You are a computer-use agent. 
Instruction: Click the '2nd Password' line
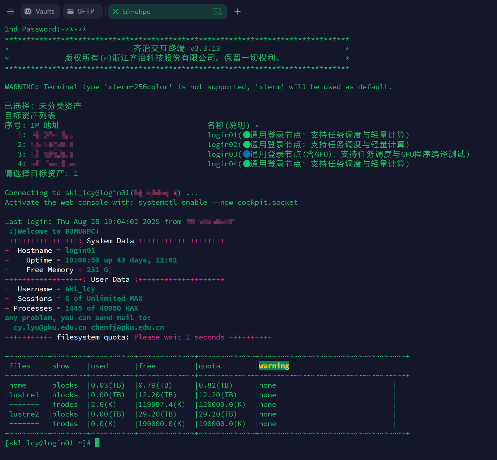point(45,29)
